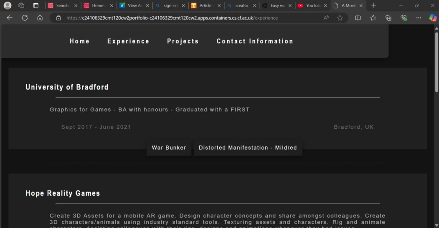Click the scrollbar up arrow
Image resolution: width=439 pixels, height=228 pixels.
[436, 28]
